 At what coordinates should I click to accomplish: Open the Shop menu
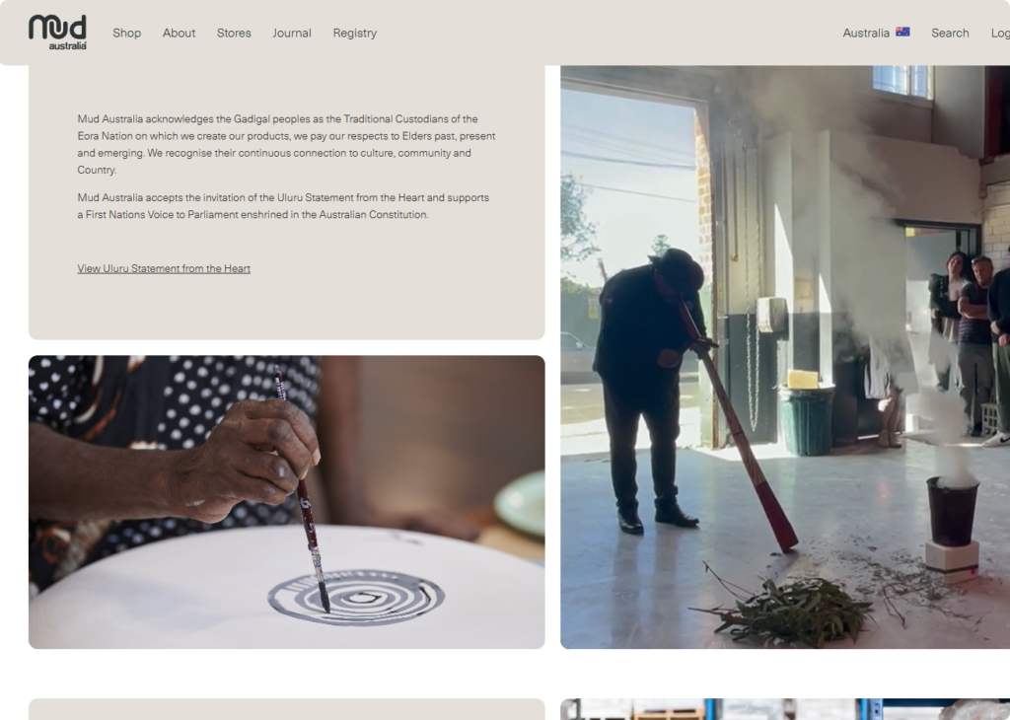click(127, 33)
